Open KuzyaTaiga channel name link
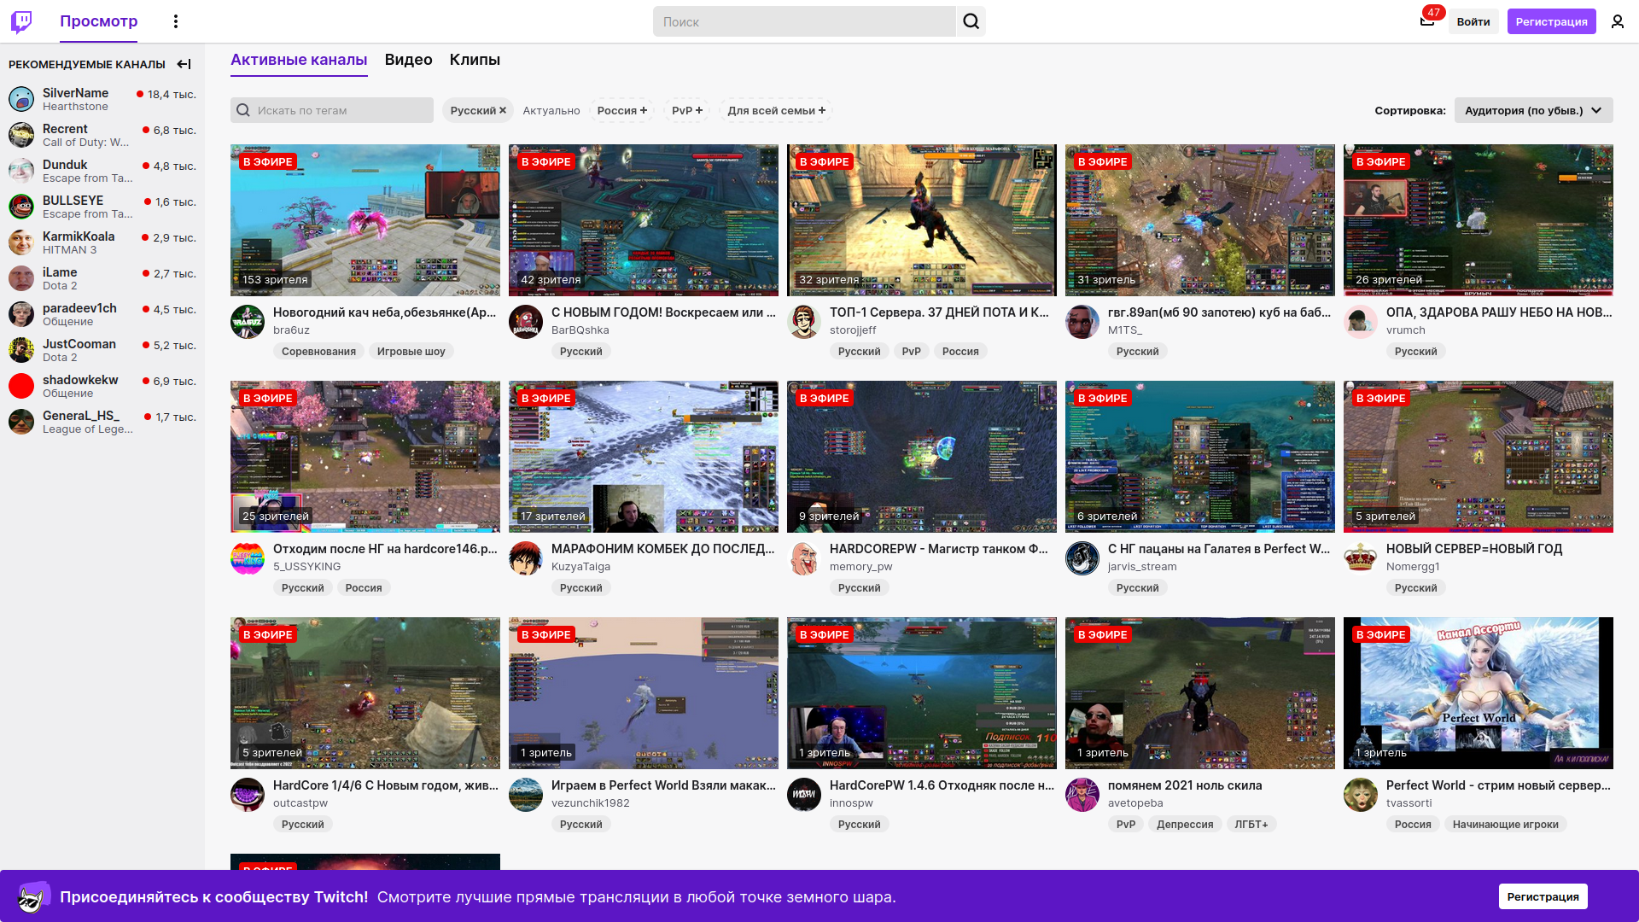1639x922 pixels. [580, 566]
